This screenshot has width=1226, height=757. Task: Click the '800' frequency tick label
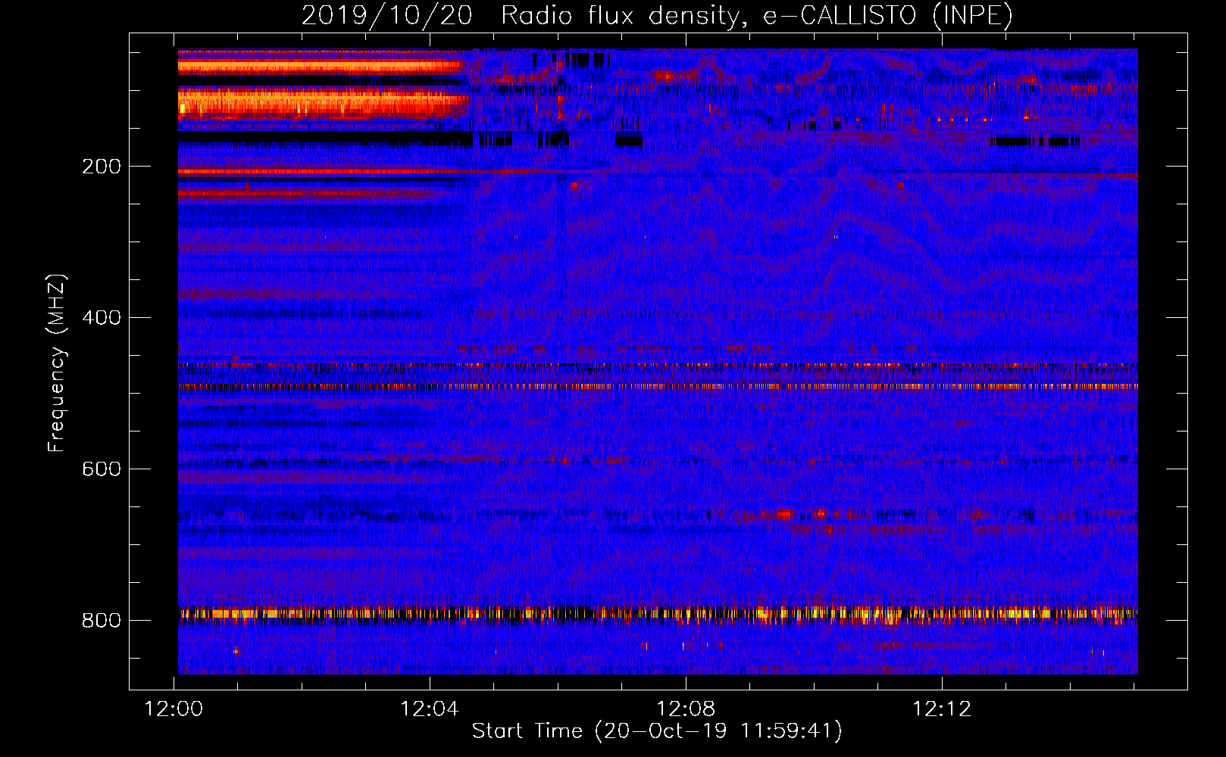coord(102,621)
